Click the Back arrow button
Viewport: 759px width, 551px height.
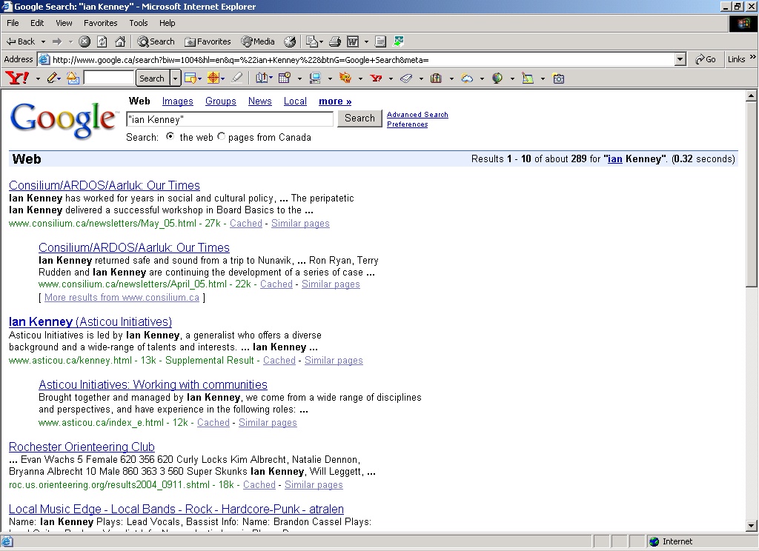(x=20, y=41)
